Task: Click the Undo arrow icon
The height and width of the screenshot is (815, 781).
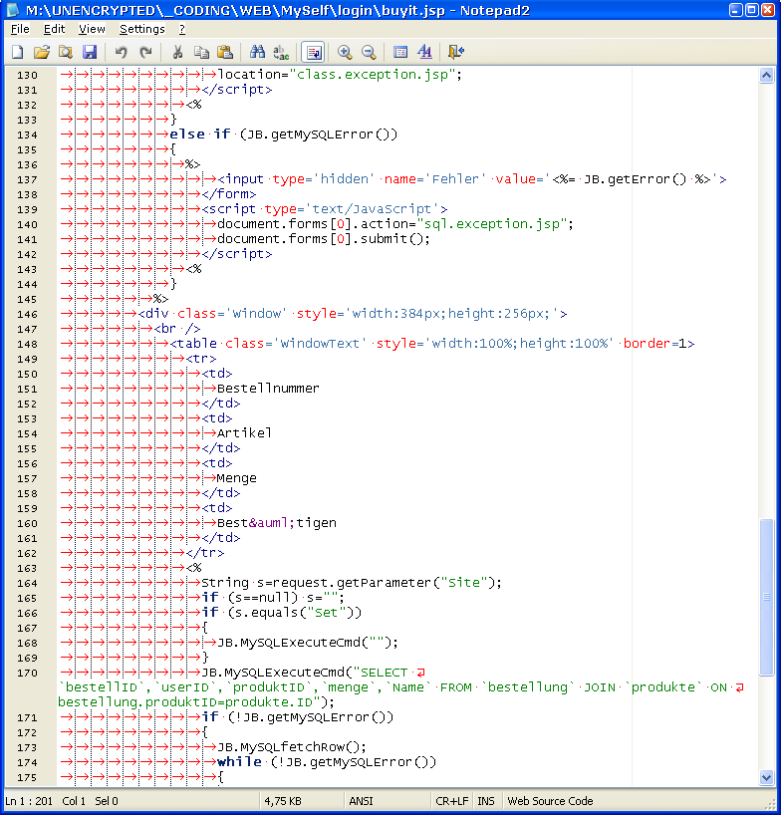Action: [122, 52]
